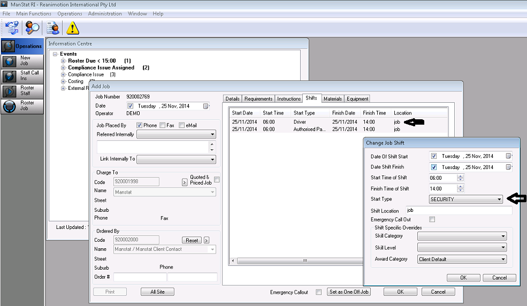Toggle the Date Shift Finish checkbox
The width and height of the screenshot is (527, 306).
point(434,167)
